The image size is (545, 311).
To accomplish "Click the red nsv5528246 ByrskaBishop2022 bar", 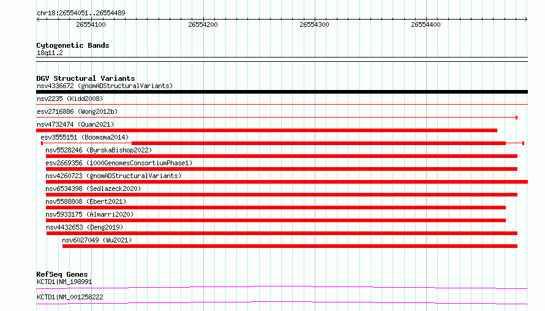I will pos(282,156).
